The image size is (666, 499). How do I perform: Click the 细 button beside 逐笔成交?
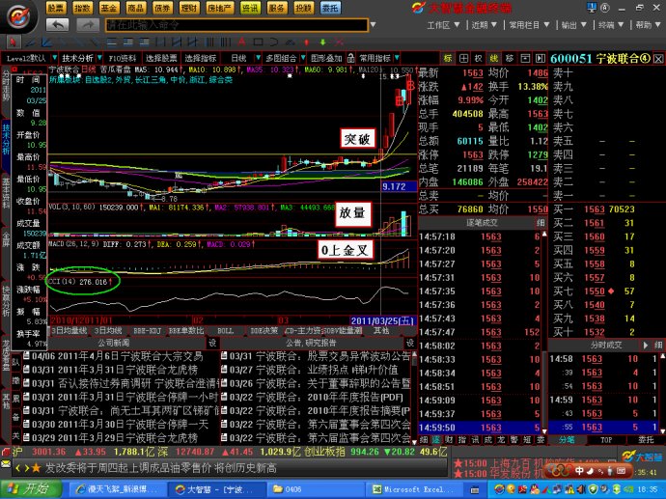[x=541, y=223]
